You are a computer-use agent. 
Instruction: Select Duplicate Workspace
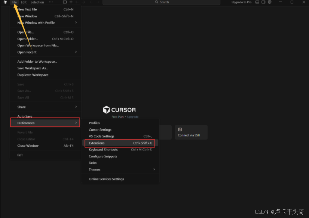45,75
